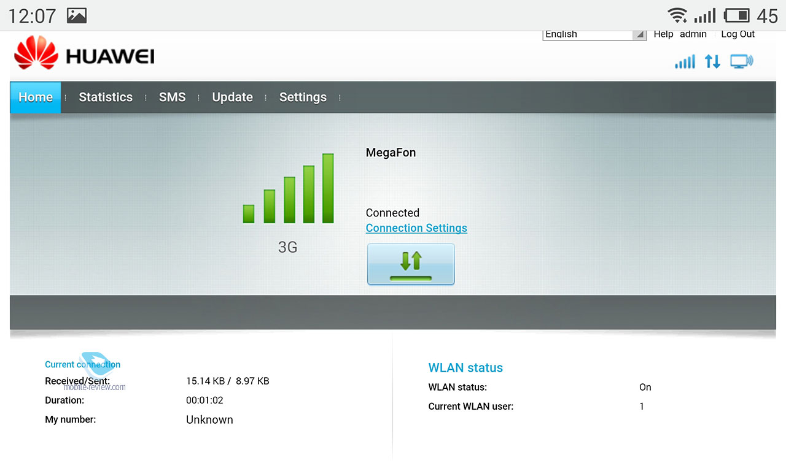
Task: Select the Connected status text
Action: pyautogui.click(x=392, y=213)
